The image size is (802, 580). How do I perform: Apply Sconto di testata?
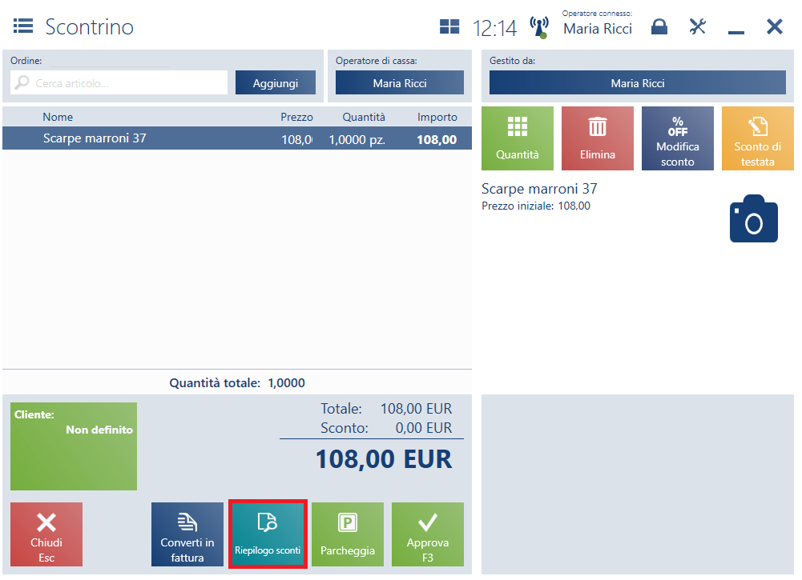click(757, 138)
